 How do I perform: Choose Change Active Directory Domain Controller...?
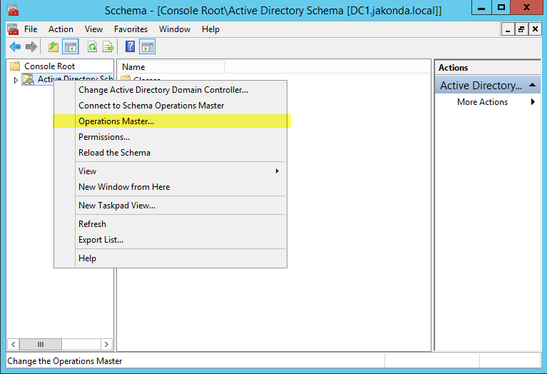coord(163,90)
